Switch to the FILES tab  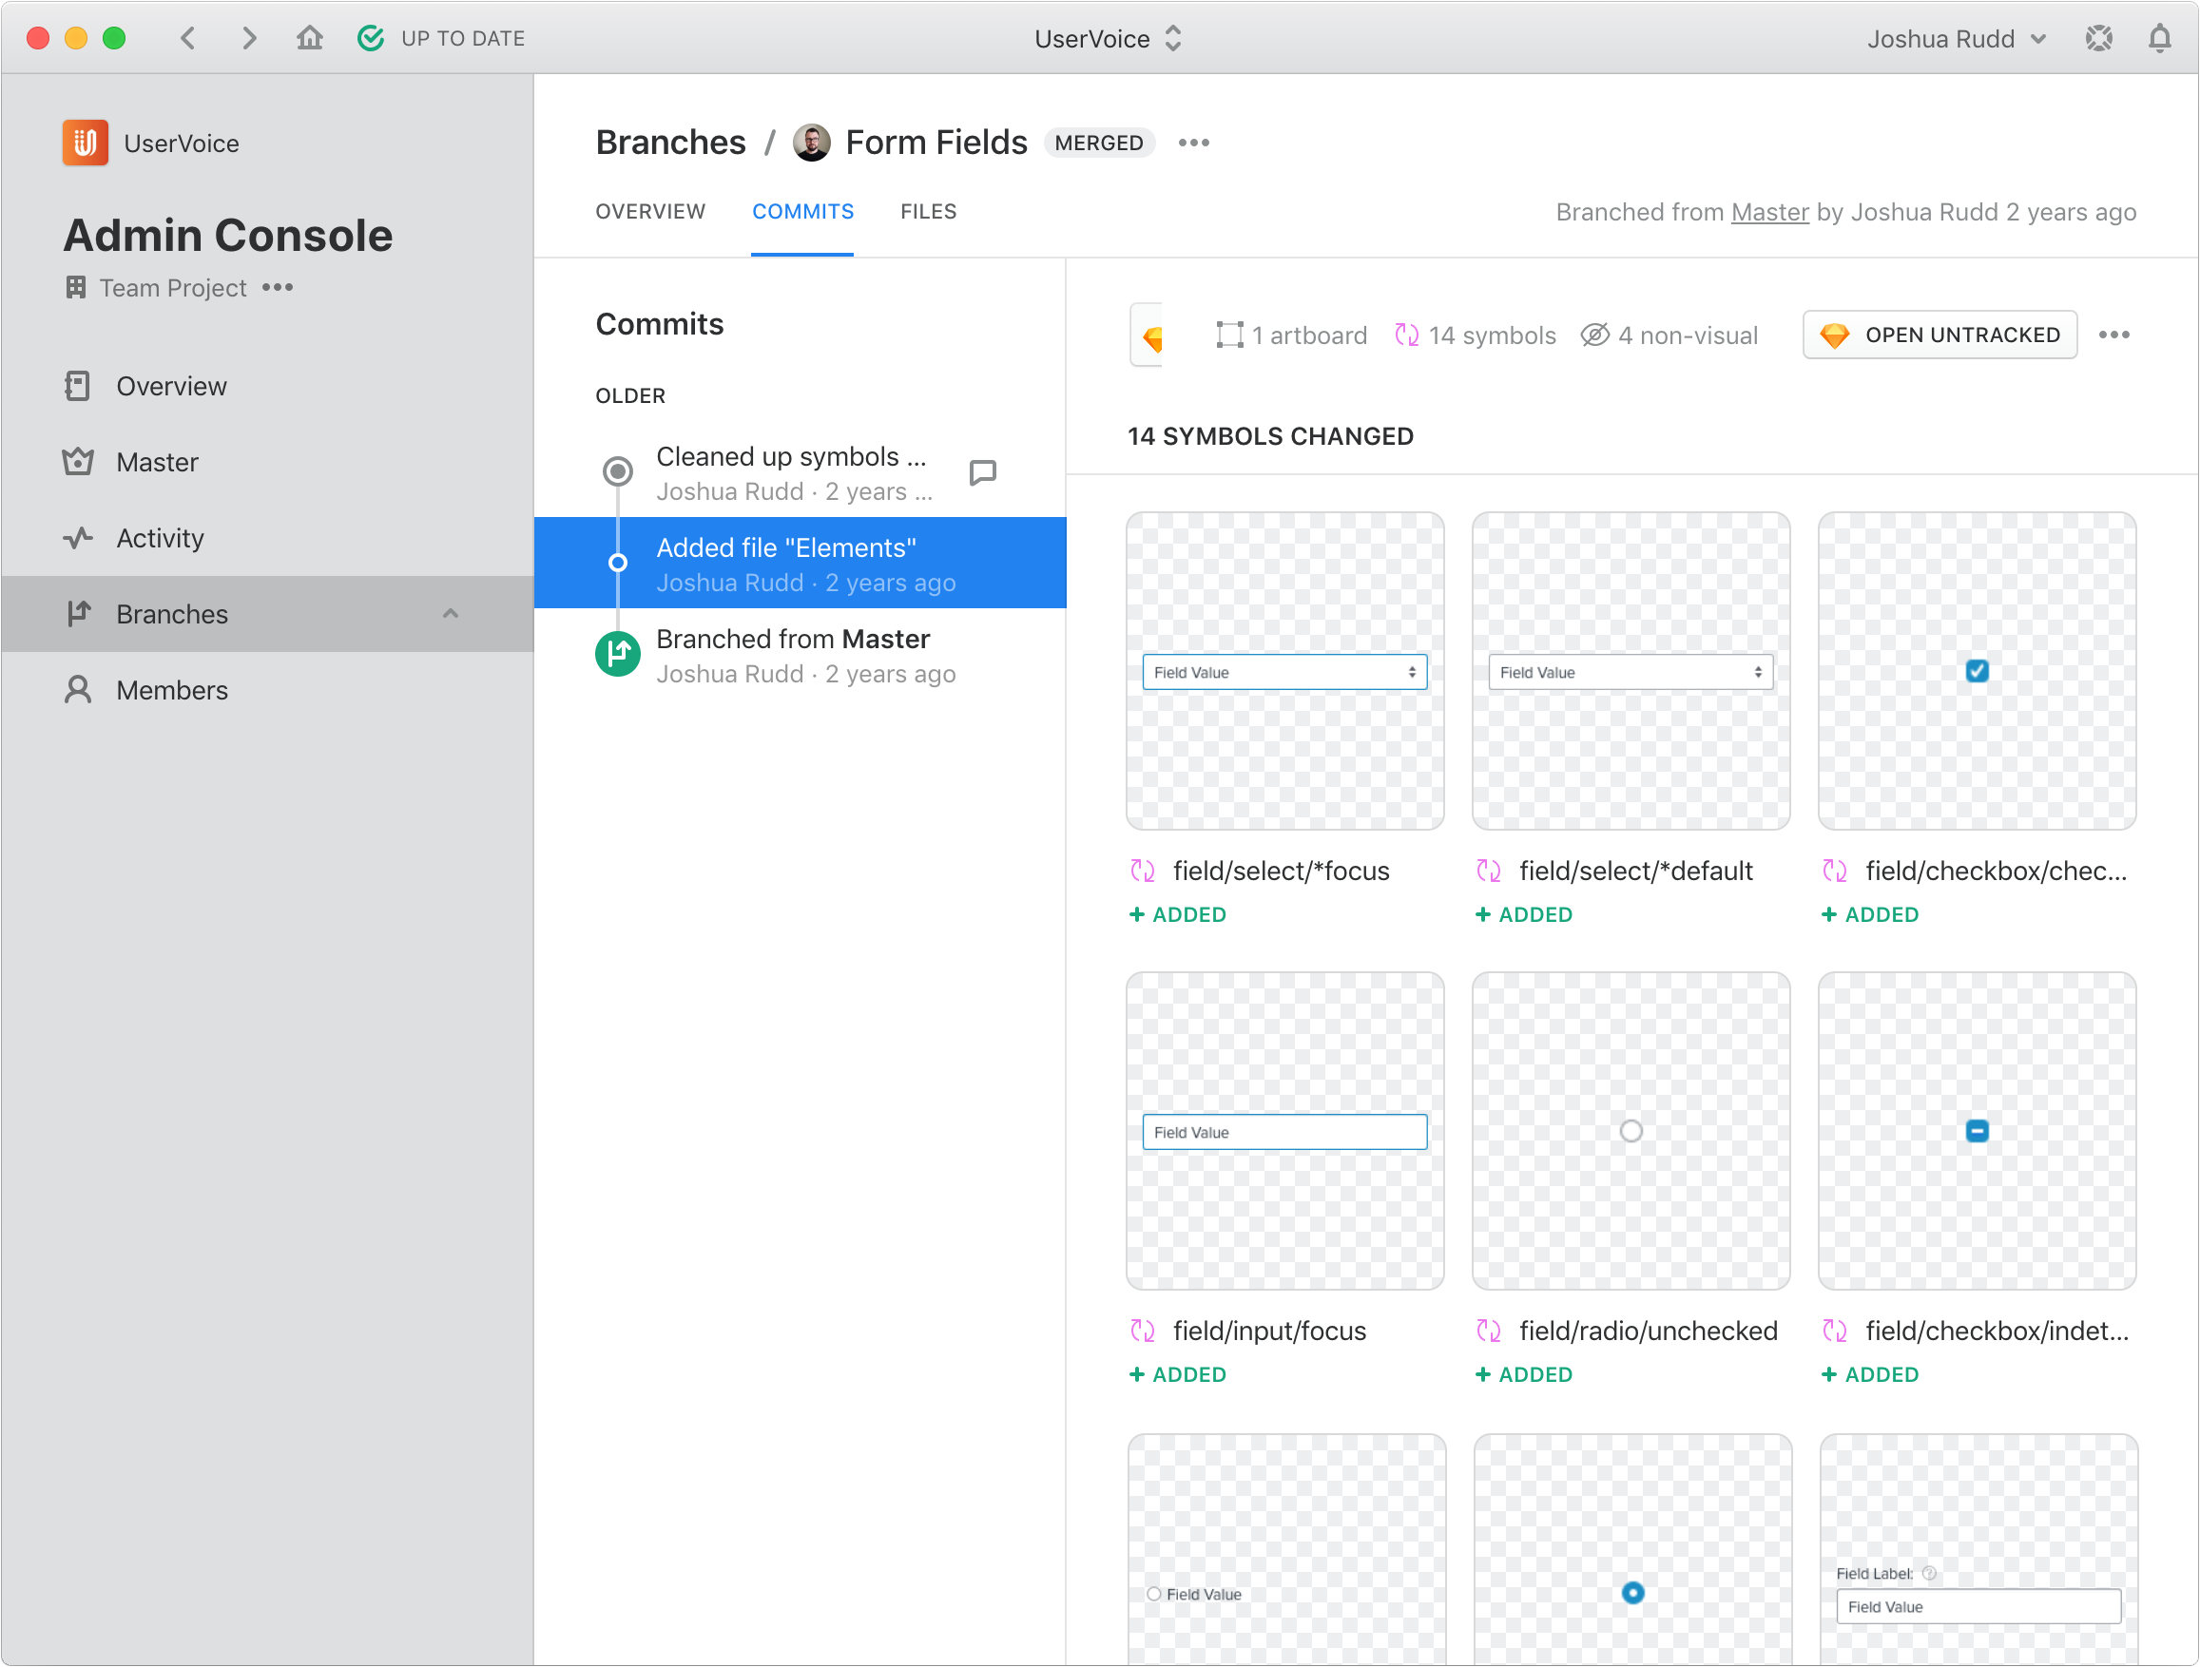click(x=928, y=212)
